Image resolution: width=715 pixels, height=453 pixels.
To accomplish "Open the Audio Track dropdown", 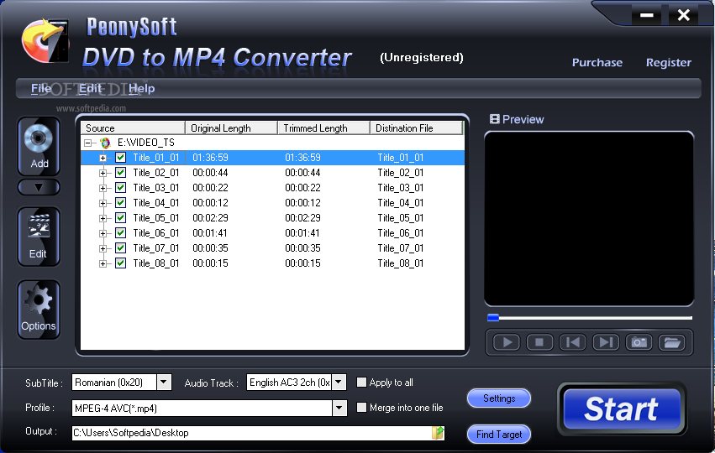I will [x=339, y=382].
